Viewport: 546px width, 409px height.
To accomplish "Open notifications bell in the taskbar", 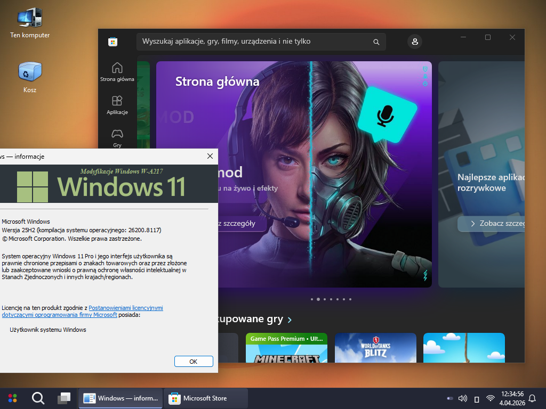I will coord(532,398).
